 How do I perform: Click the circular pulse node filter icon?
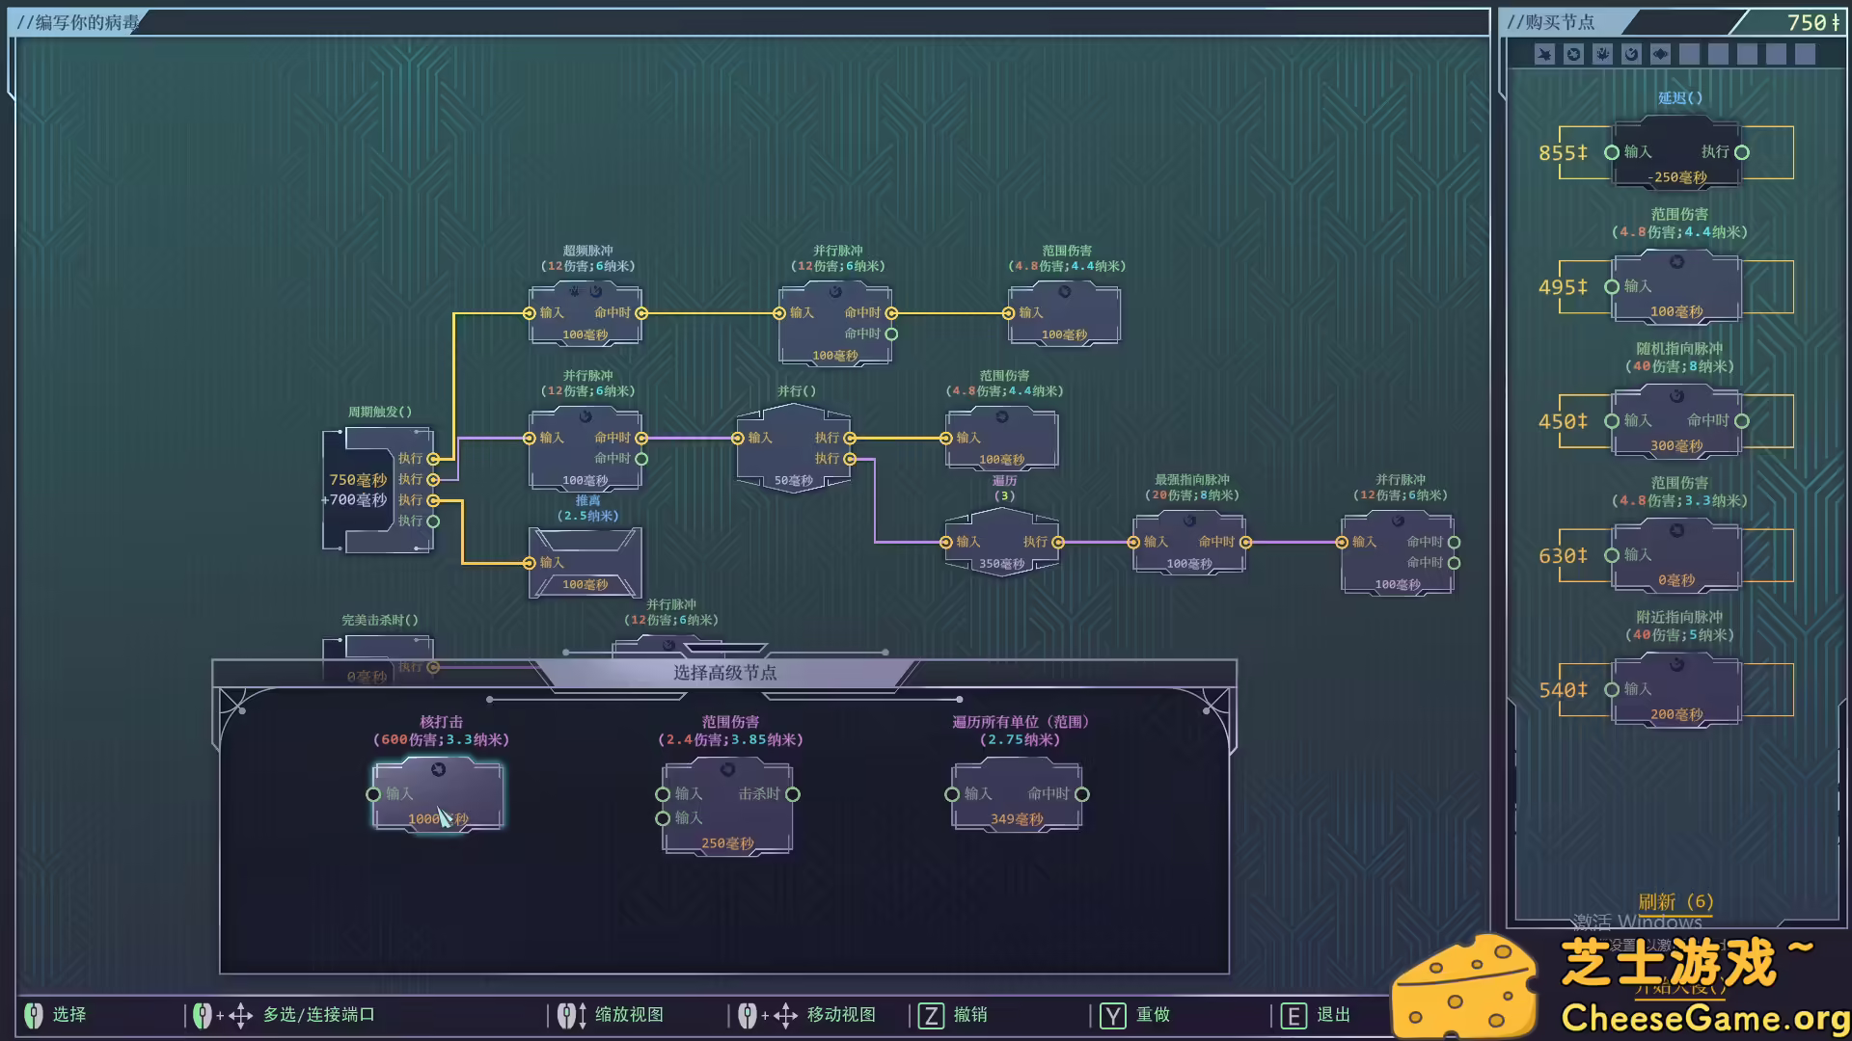coord(1573,54)
